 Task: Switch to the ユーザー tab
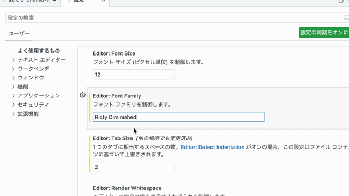coord(19,34)
